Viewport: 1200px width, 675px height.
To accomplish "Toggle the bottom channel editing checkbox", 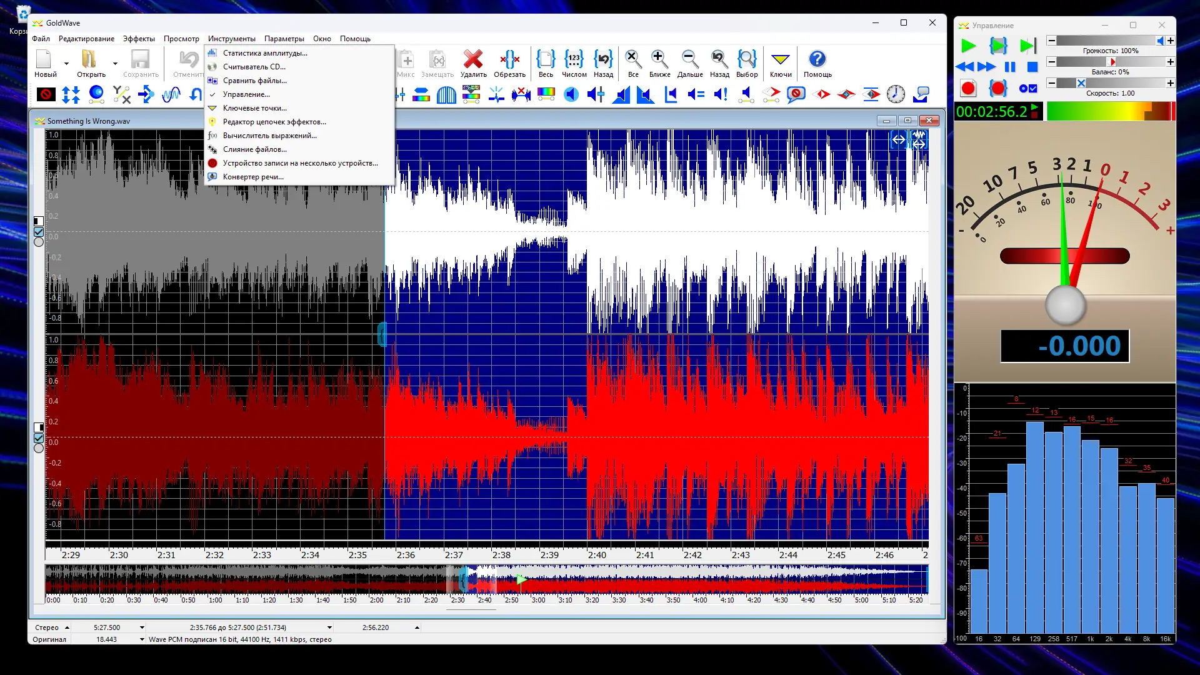I will point(38,439).
